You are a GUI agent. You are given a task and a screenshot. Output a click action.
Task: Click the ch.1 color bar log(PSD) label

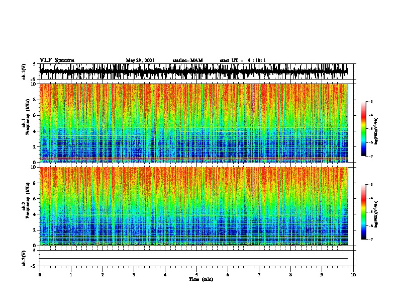[376, 131]
